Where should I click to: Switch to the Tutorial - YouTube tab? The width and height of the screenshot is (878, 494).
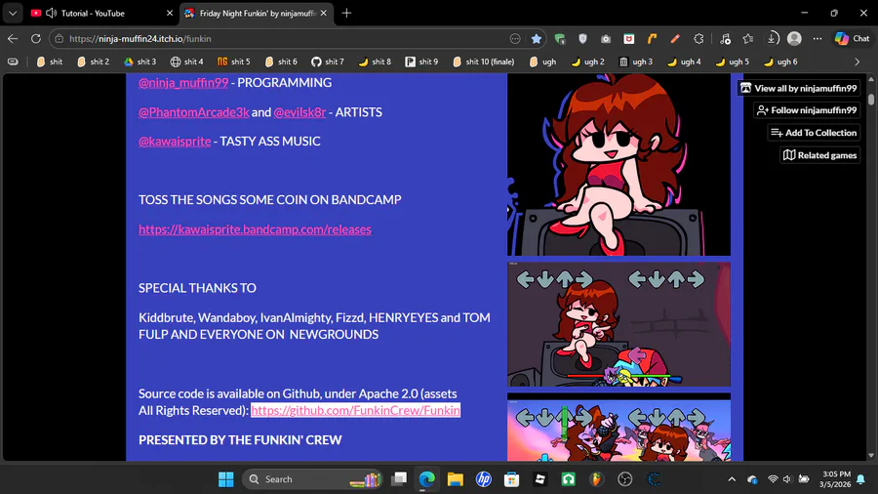(100, 13)
